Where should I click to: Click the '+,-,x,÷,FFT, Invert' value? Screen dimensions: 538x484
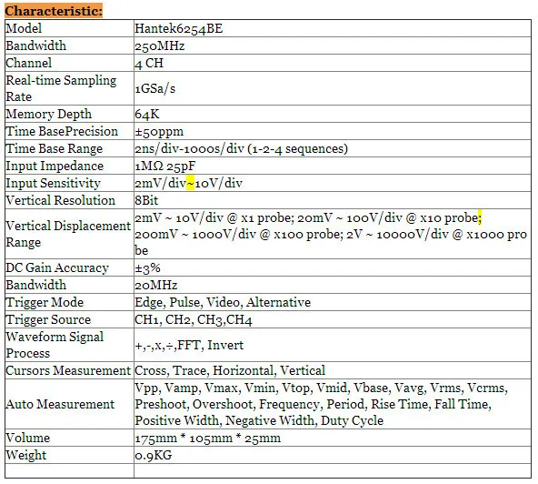pyautogui.click(x=189, y=345)
